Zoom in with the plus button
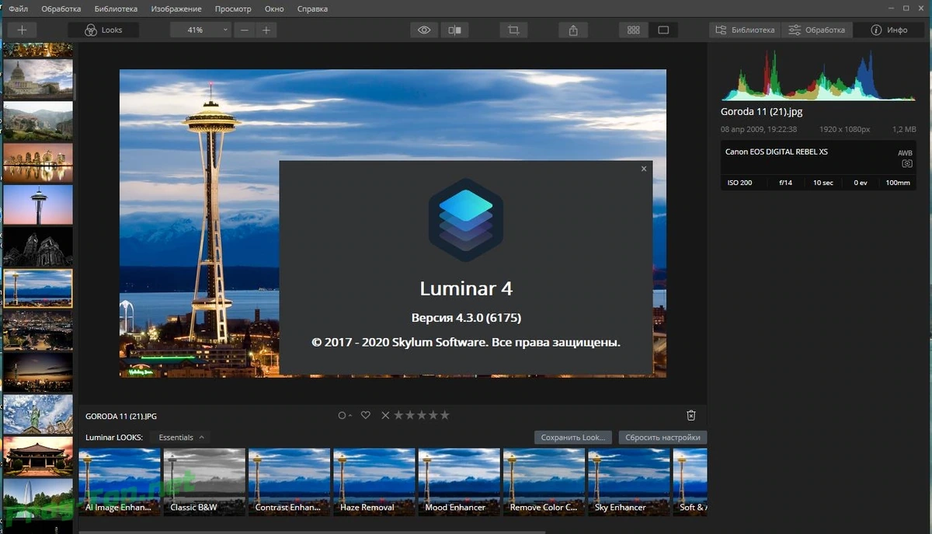 tap(266, 30)
